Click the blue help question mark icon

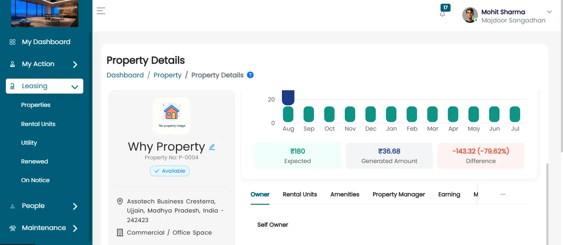click(250, 75)
